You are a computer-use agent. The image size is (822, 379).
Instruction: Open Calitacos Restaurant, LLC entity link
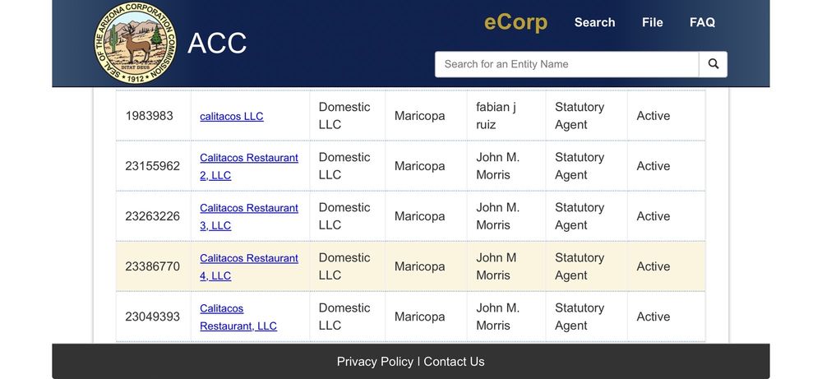[x=238, y=317]
